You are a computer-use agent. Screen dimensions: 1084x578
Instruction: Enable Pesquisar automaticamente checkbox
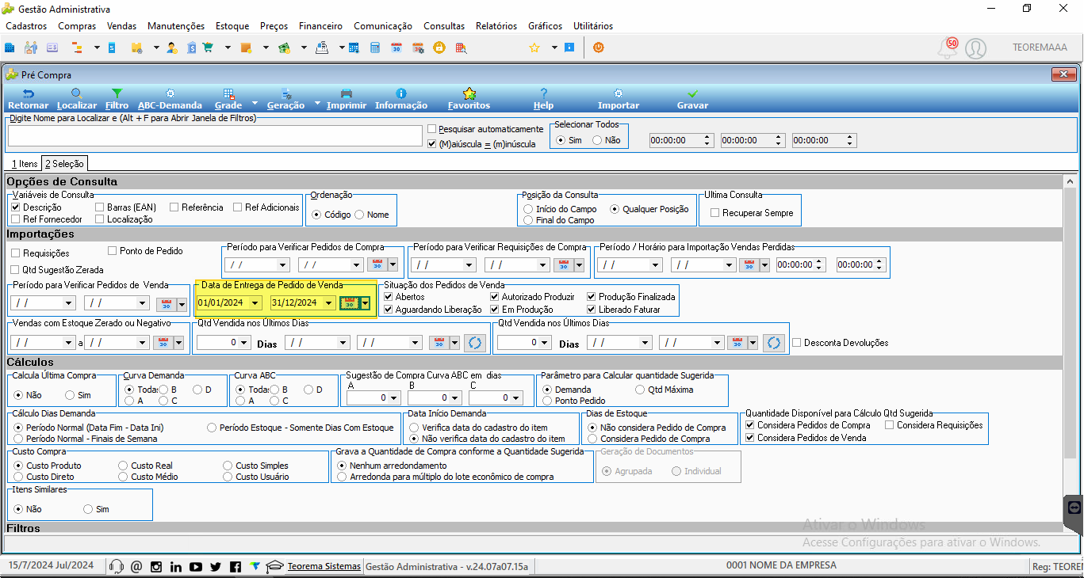click(x=432, y=129)
